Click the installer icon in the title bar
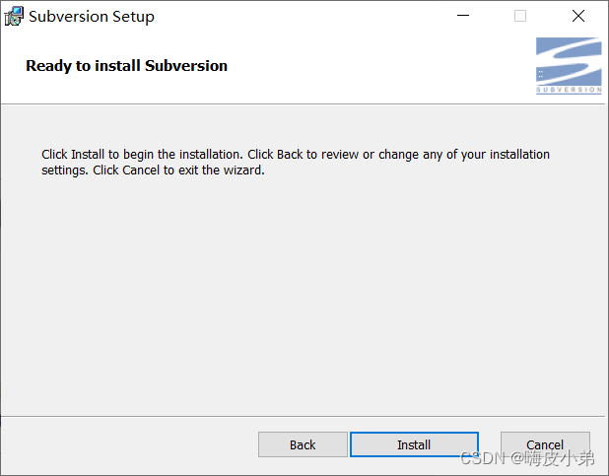The image size is (609, 476). (x=14, y=17)
